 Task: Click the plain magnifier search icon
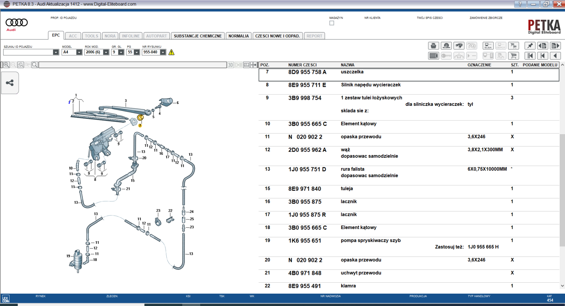pyautogui.click(x=35, y=65)
